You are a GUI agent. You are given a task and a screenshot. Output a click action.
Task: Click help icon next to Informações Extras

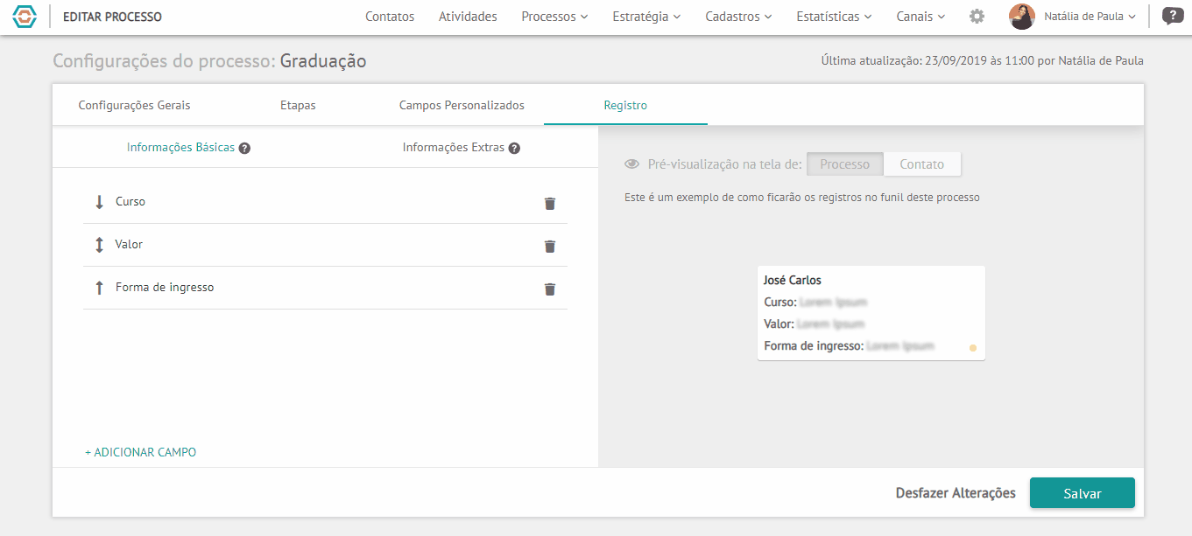pyautogui.click(x=514, y=149)
